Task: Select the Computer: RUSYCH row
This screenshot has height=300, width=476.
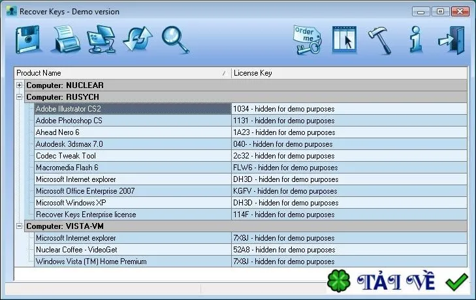Action: point(246,97)
